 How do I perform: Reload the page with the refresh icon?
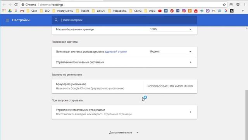pyautogui.click(x=16, y=5)
